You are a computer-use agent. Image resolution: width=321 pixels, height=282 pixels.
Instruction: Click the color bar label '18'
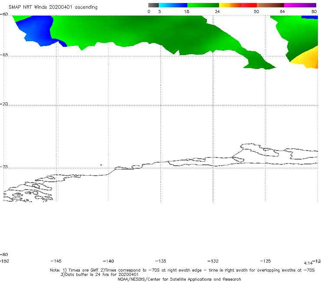[x=187, y=12]
